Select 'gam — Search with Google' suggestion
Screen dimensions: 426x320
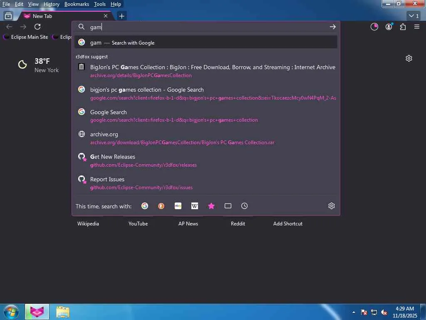tap(206, 42)
